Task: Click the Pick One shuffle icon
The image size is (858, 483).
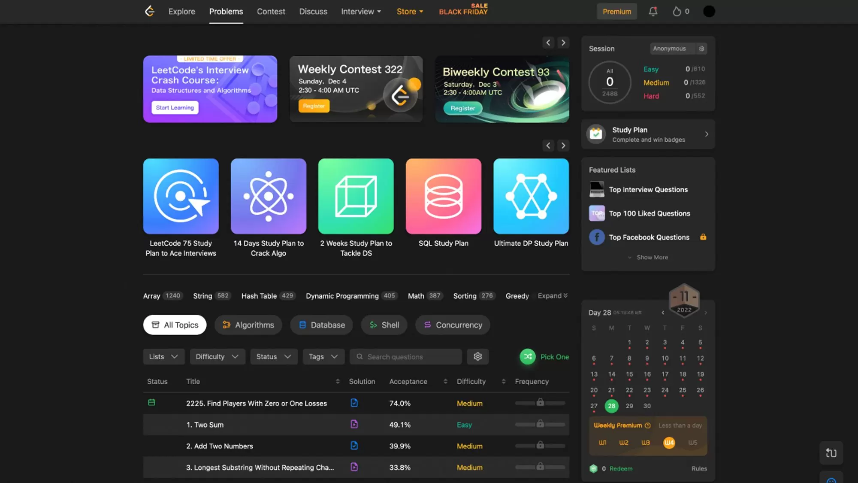Action: [x=528, y=356]
